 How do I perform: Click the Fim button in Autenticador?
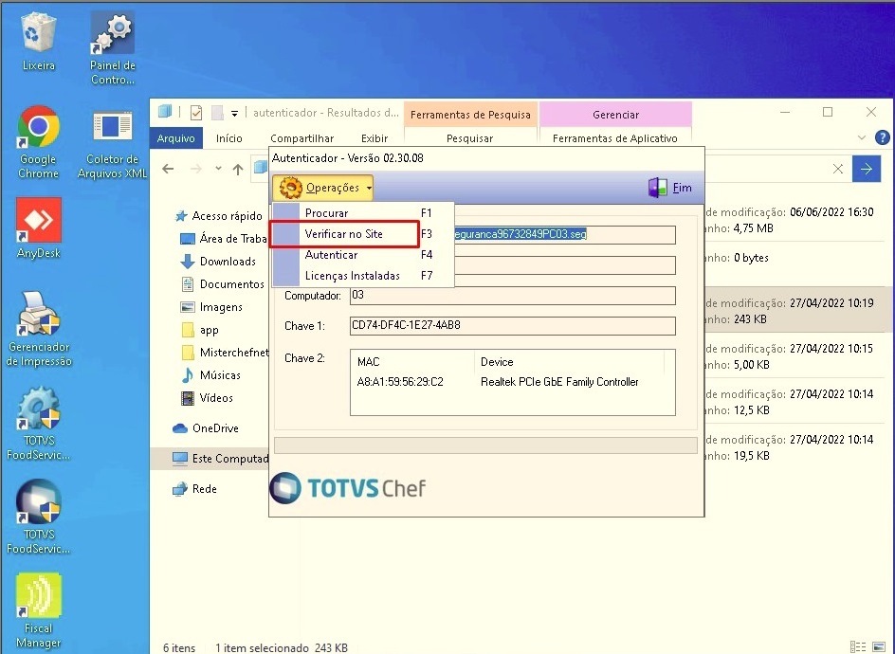coord(670,188)
